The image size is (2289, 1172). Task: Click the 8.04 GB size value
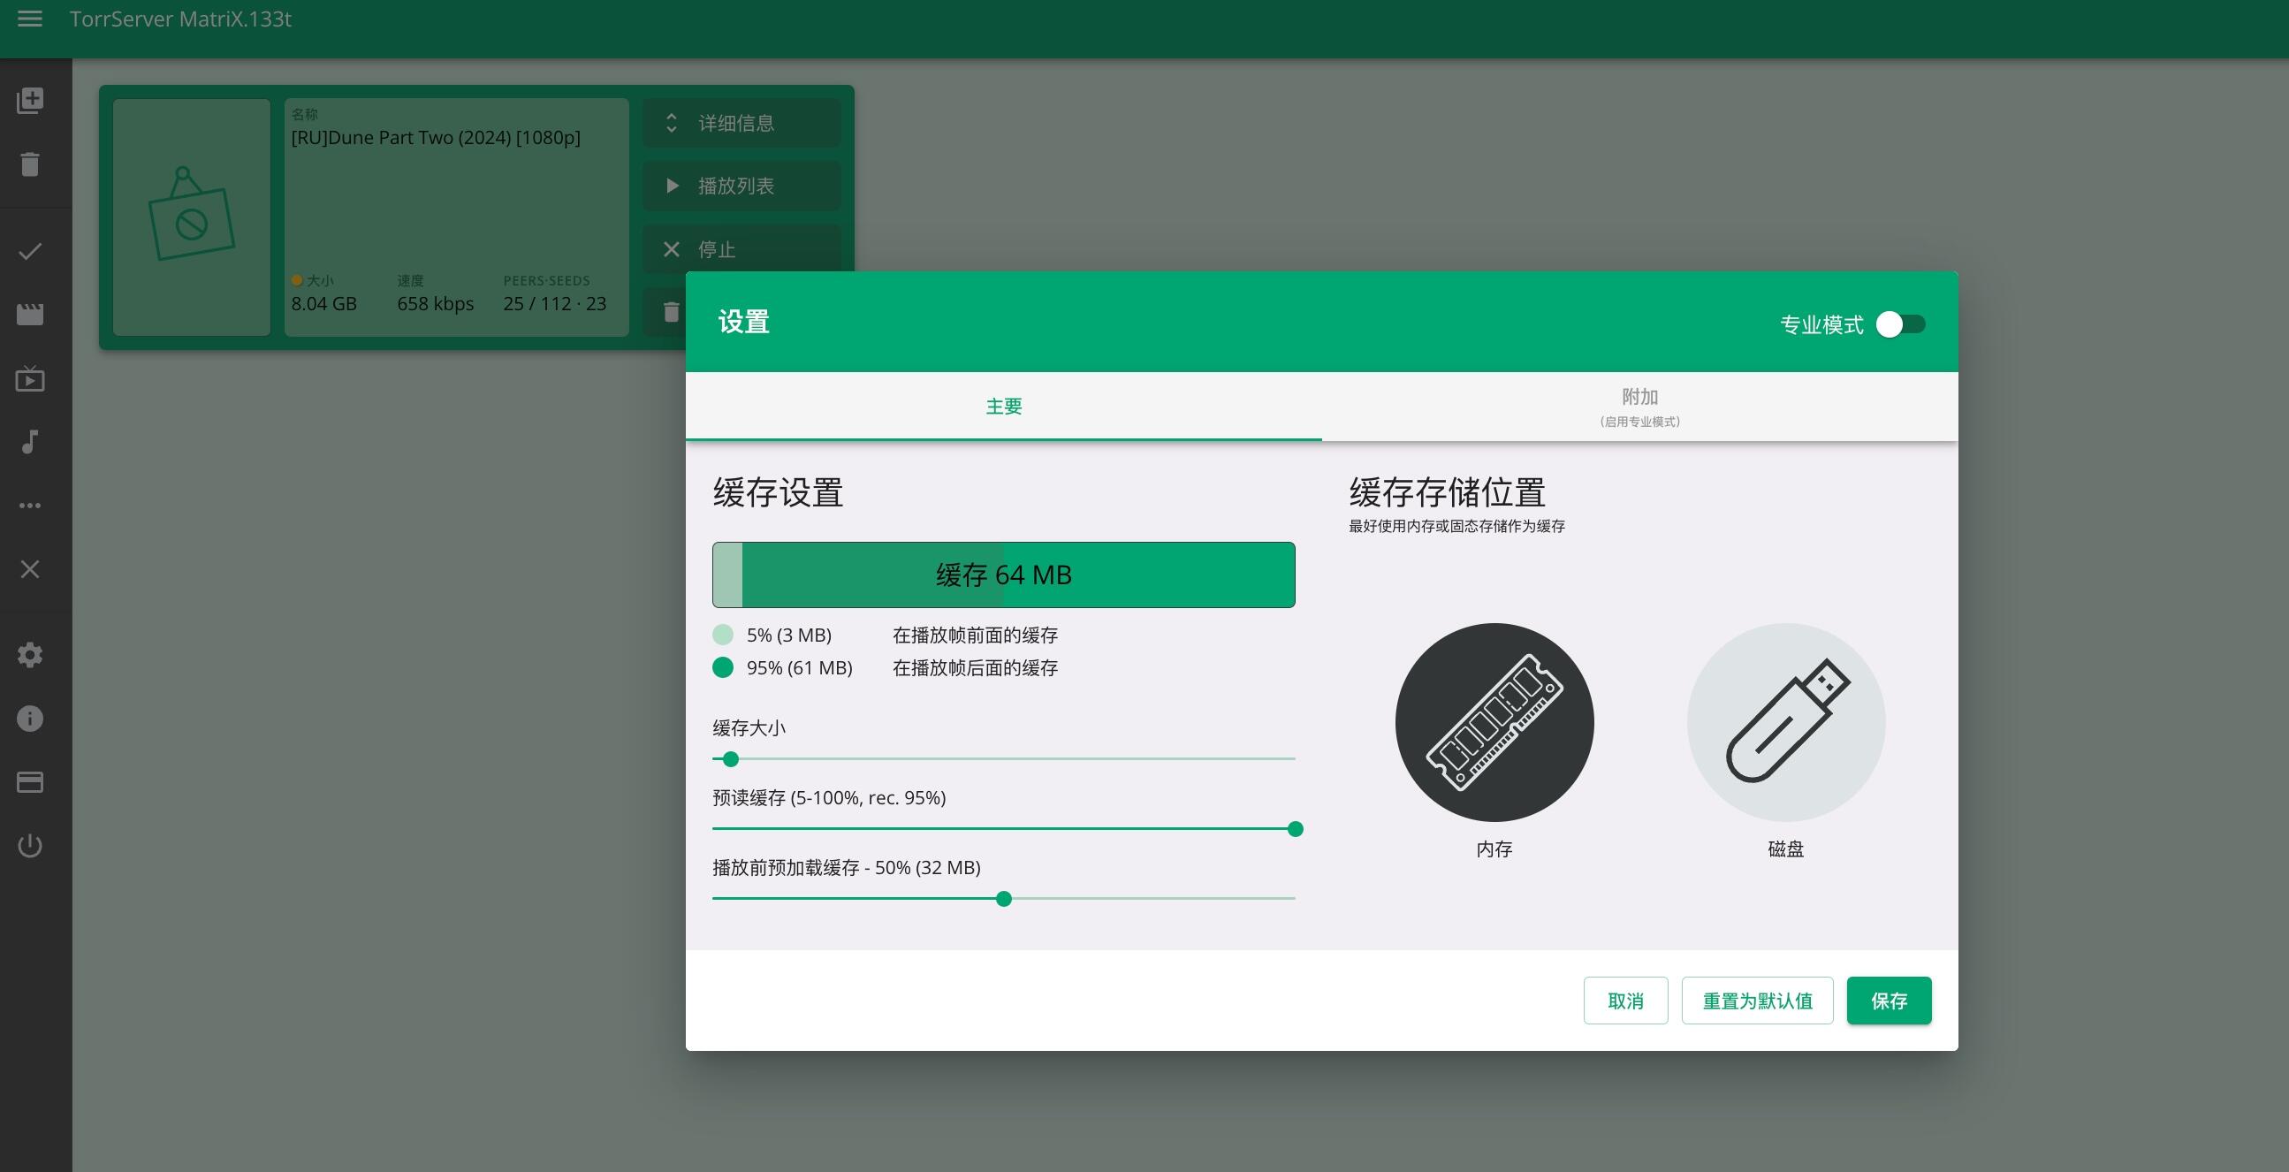(324, 304)
